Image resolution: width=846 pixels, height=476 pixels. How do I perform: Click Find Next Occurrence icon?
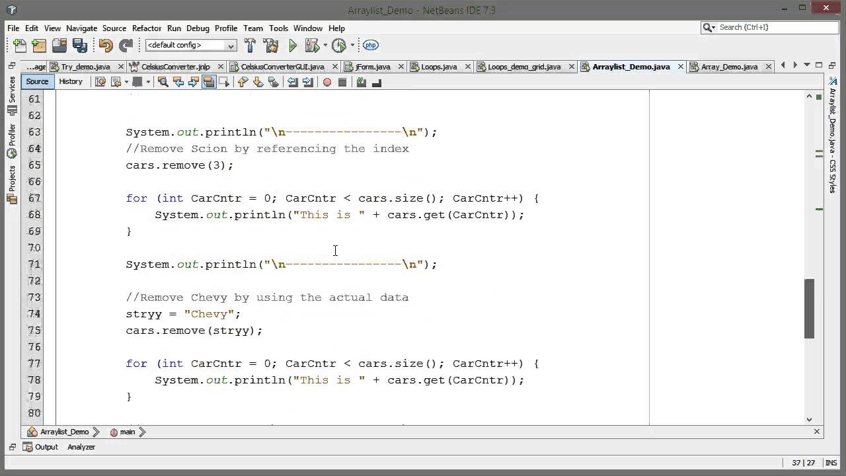[193, 82]
